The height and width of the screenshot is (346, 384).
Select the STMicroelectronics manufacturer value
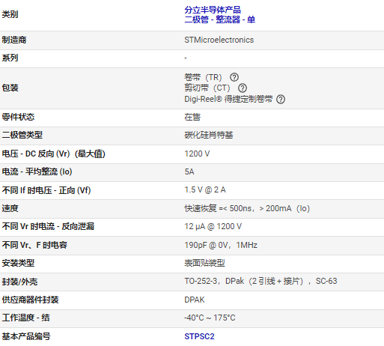click(219, 40)
